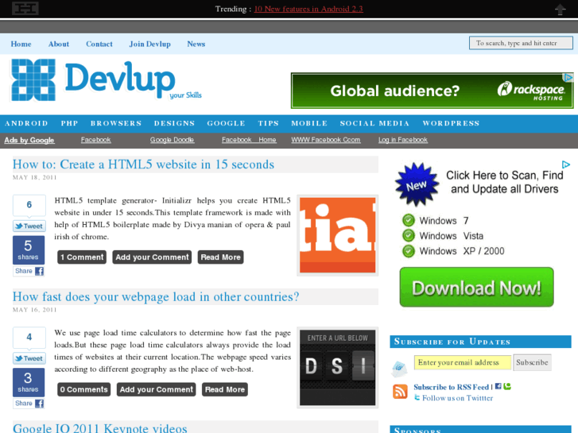This screenshot has width=578, height=433.
Task: Click the small Facebook icon beside RSS Feed
Action: 498,386
